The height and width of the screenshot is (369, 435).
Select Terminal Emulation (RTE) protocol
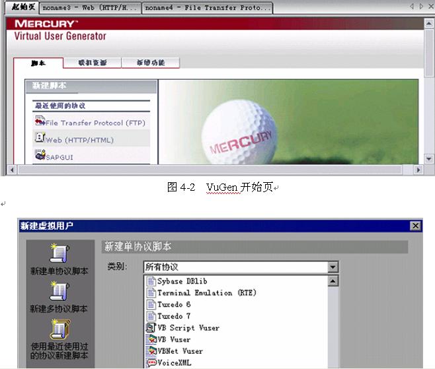207,293
